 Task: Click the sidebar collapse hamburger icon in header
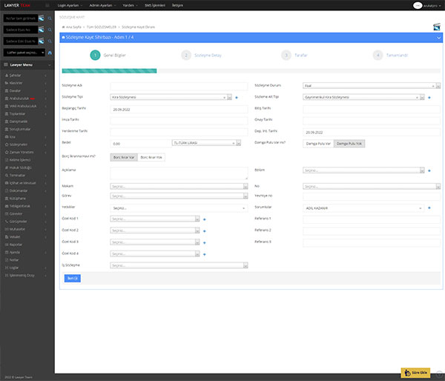[x=47, y=5]
